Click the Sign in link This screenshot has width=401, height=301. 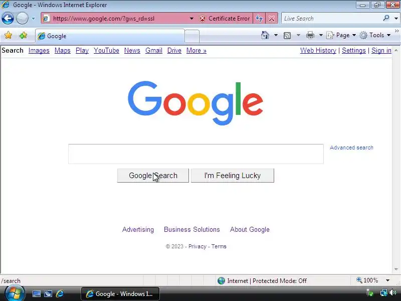tap(381, 51)
